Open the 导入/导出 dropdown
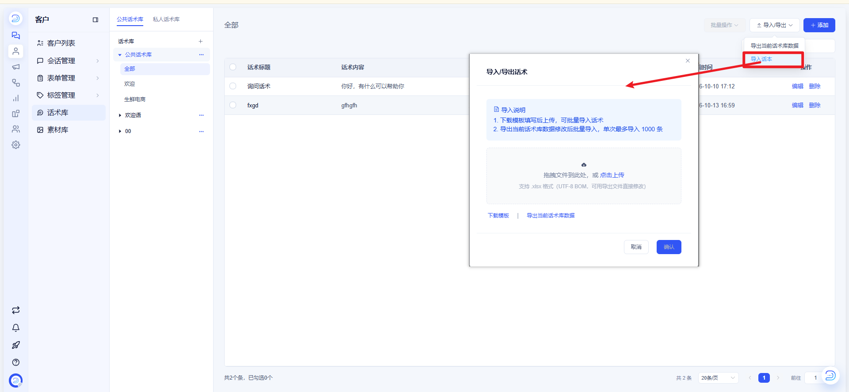The height and width of the screenshot is (392, 849). pos(774,25)
